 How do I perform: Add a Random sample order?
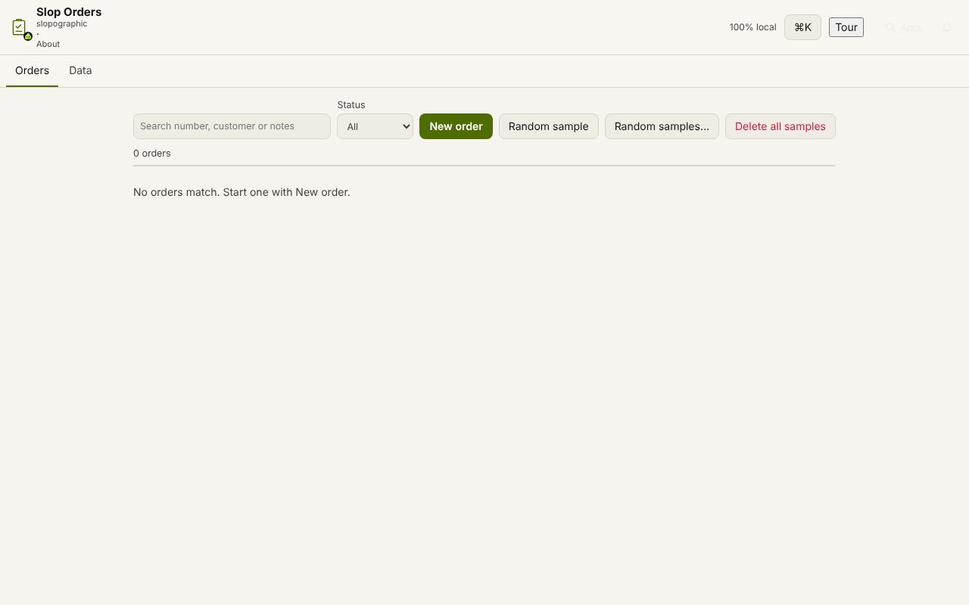tap(549, 126)
